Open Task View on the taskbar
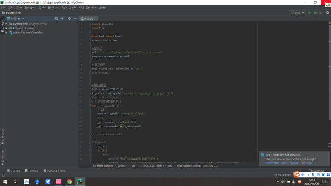This screenshot has height=186, width=331. 16,182
